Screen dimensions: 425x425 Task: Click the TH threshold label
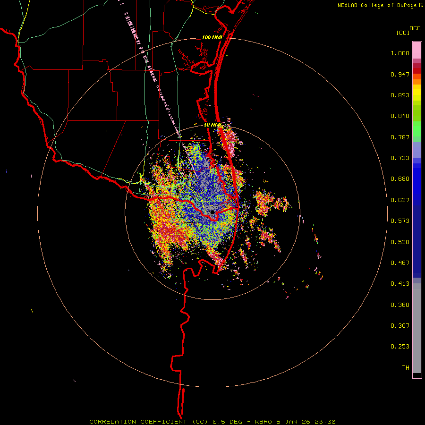point(406,368)
